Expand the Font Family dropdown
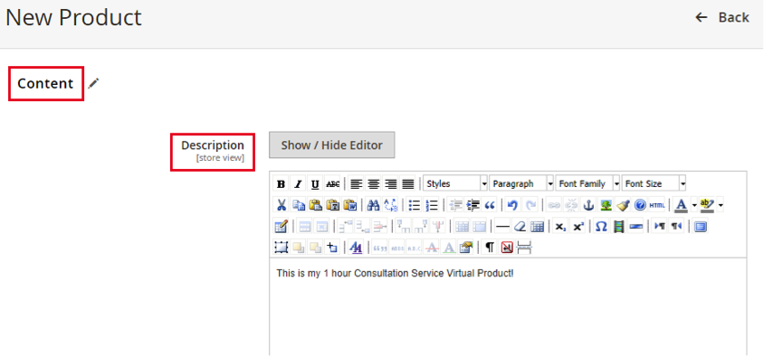The width and height of the screenshot is (764, 356). click(x=588, y=183)
